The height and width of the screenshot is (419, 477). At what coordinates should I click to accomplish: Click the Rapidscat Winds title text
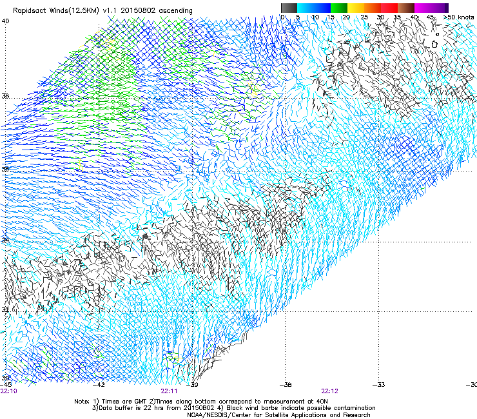coord(102,10)
